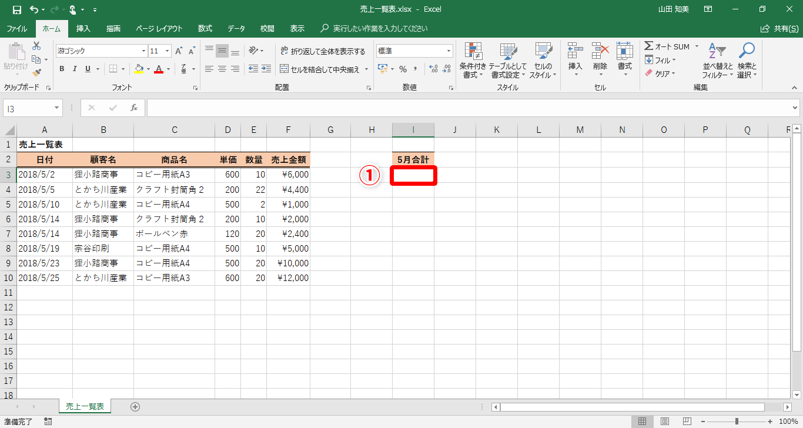
Task: Click the increase decimal places icon
Action: click(434, 69)
